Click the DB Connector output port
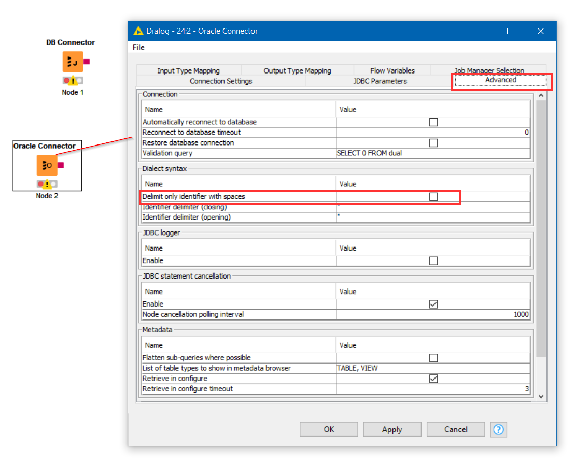575x465 pixels. pyautogui.click(x=87, y=62)
